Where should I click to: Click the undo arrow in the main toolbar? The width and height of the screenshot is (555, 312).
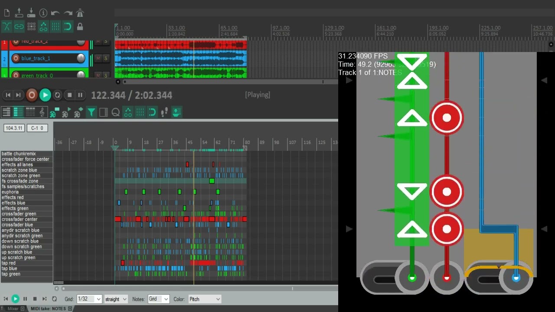[x=55, y=13]
